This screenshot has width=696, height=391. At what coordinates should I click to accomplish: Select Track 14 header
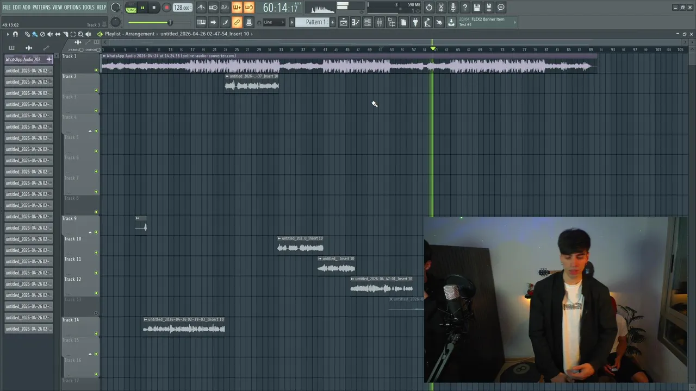click(80, 326)
